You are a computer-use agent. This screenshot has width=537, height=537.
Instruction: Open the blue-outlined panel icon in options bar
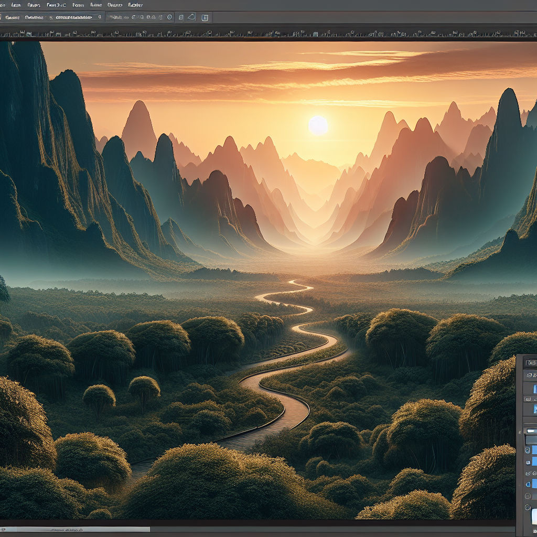(x=205, y=18)
